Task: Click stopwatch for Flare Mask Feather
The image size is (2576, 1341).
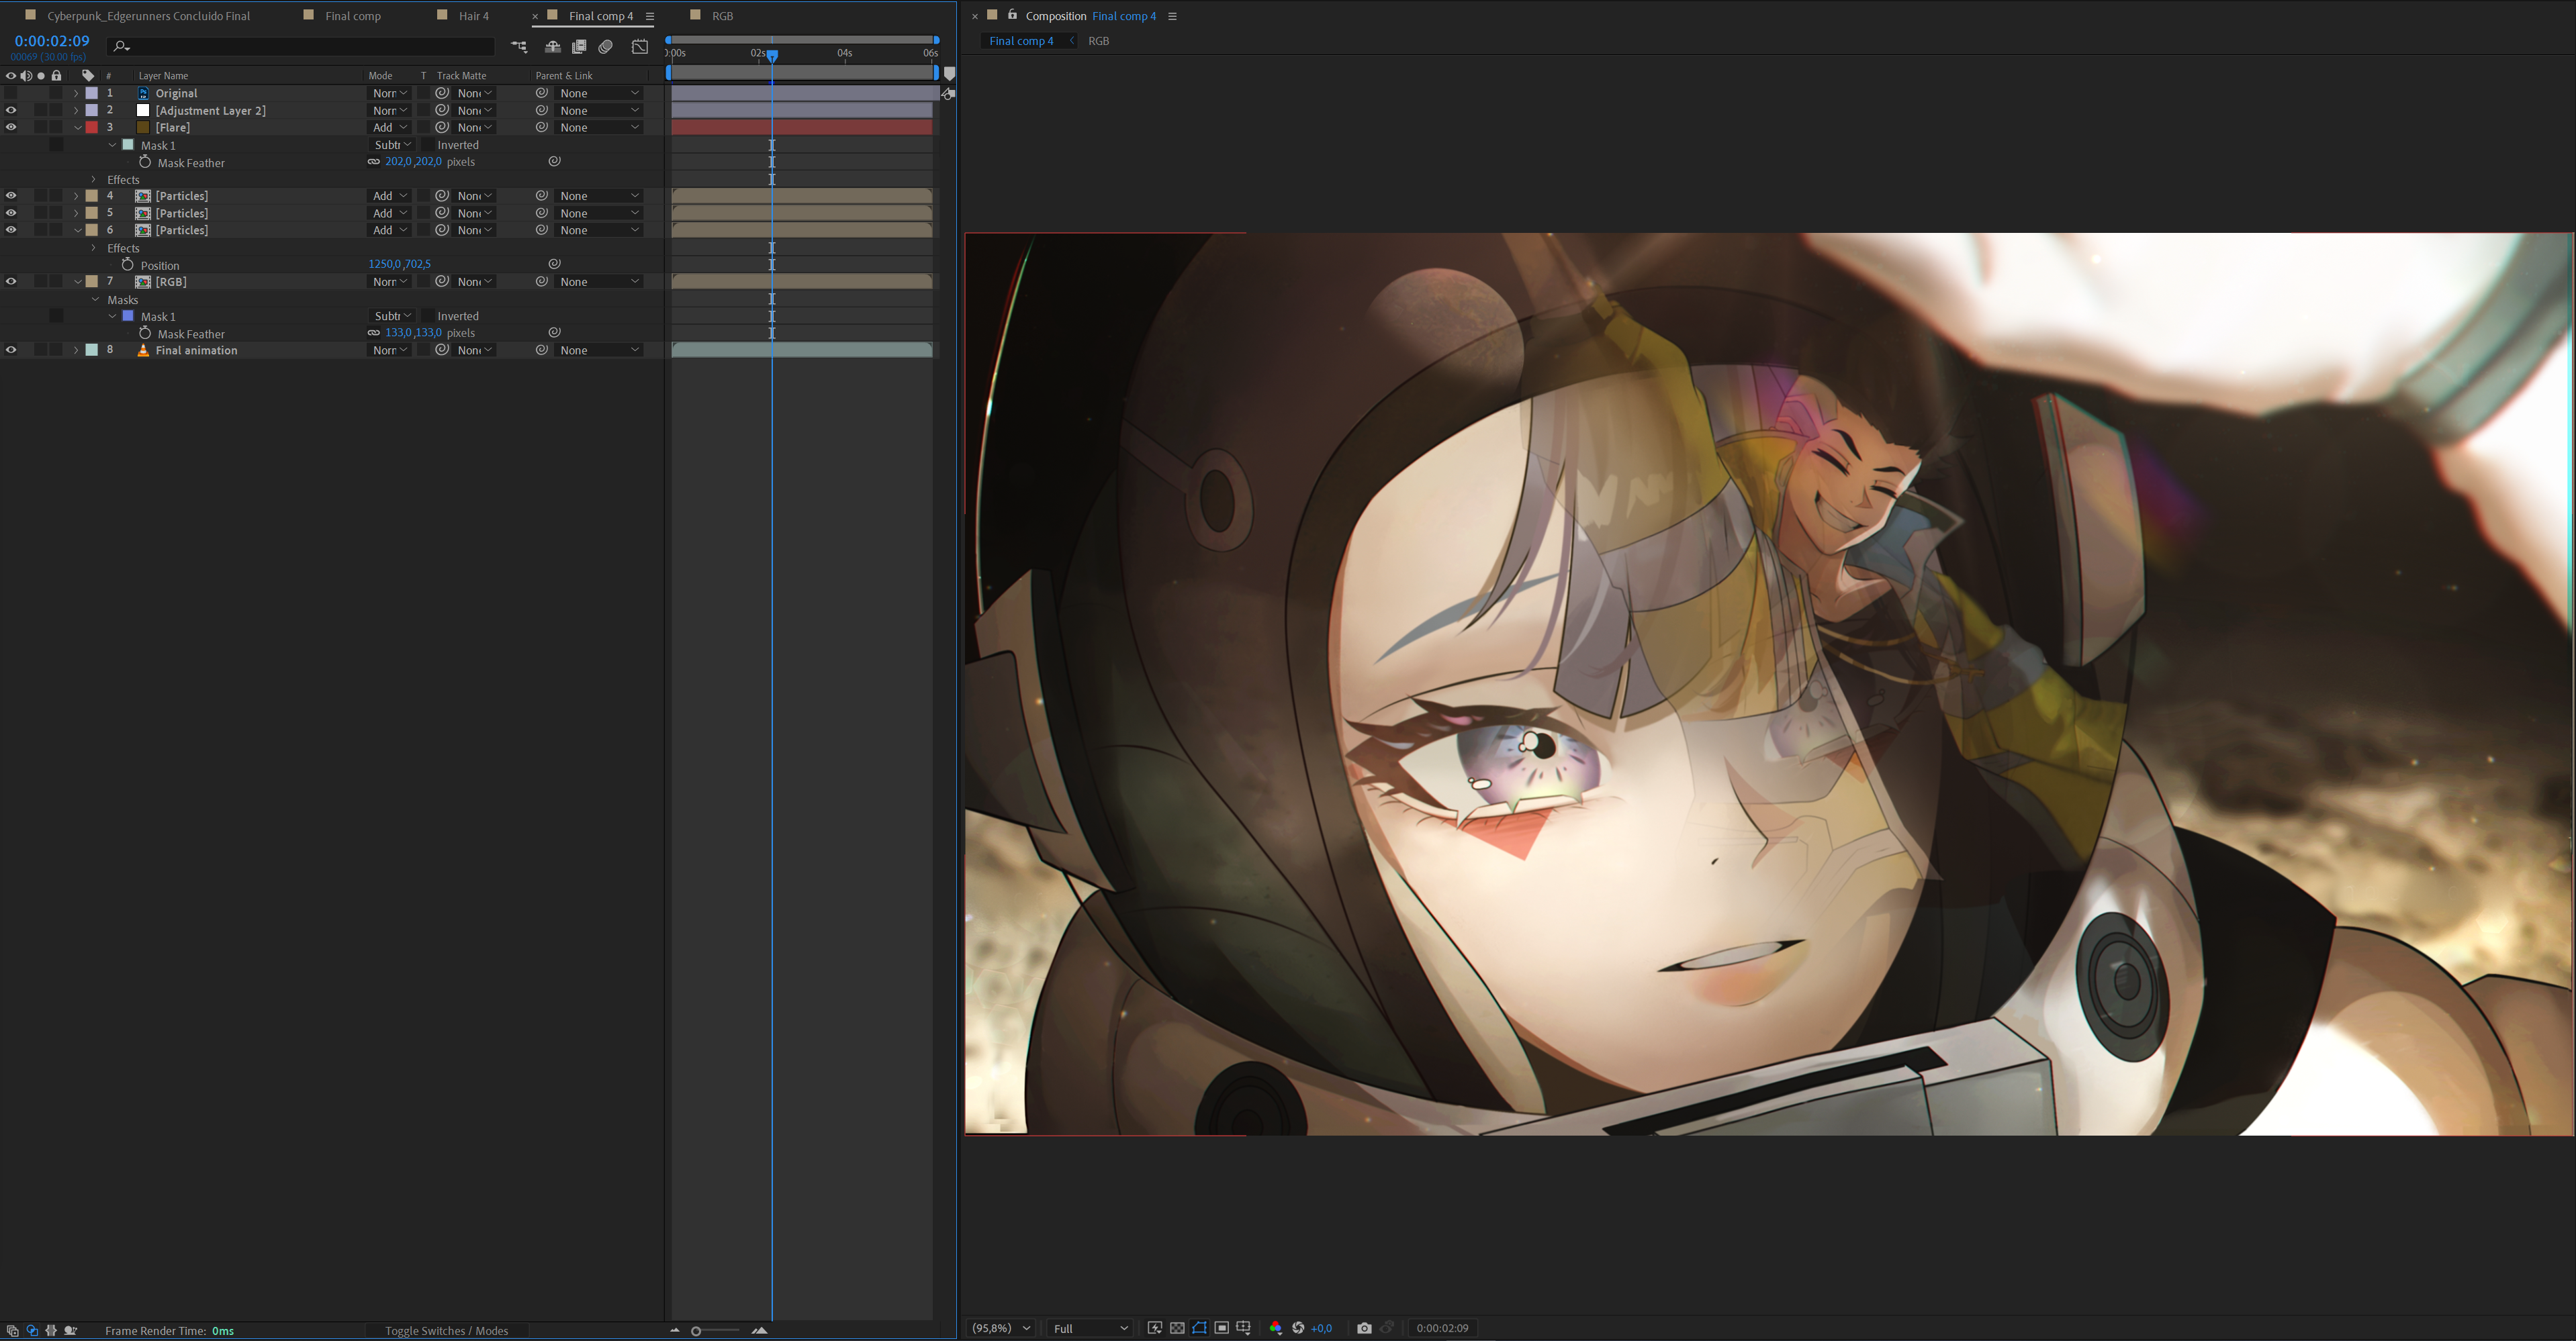Action: [x=145, y=162]
